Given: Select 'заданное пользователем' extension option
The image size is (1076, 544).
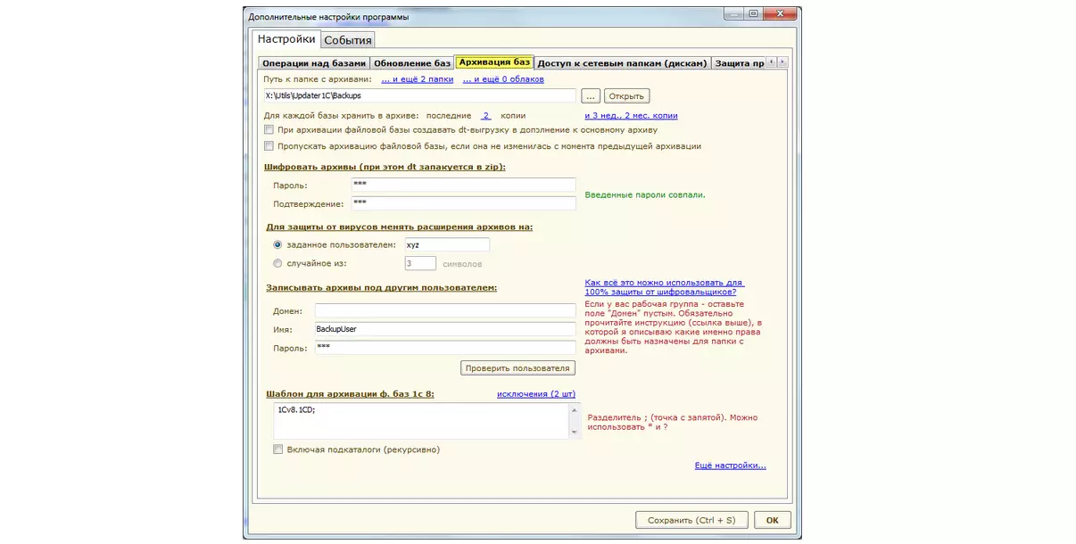Looking at the screenshot, I should pos(278,244).
